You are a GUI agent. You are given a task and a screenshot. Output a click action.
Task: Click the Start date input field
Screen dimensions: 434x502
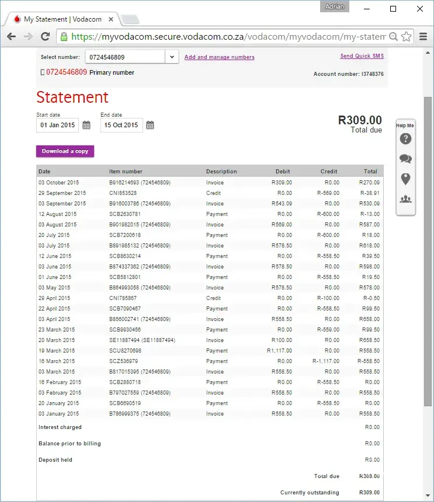pyautogui.click(x=57, y=125)
